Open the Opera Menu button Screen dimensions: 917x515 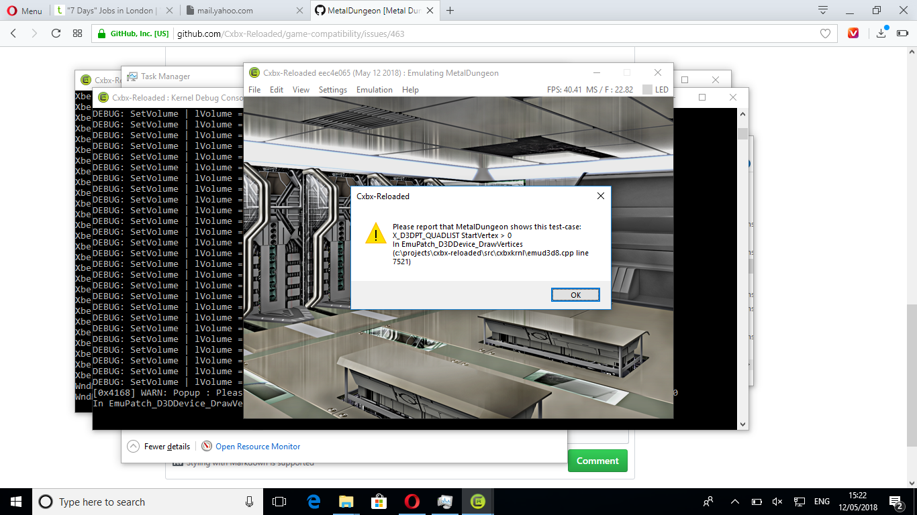(24, 11)
